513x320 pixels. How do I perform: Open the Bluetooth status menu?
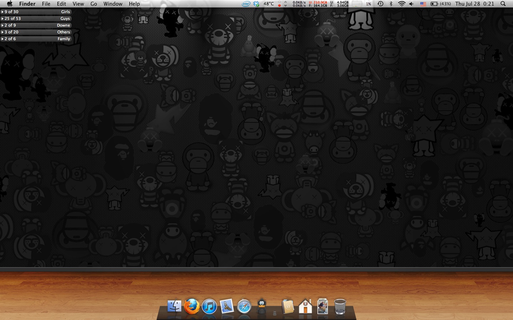point(391,4)
